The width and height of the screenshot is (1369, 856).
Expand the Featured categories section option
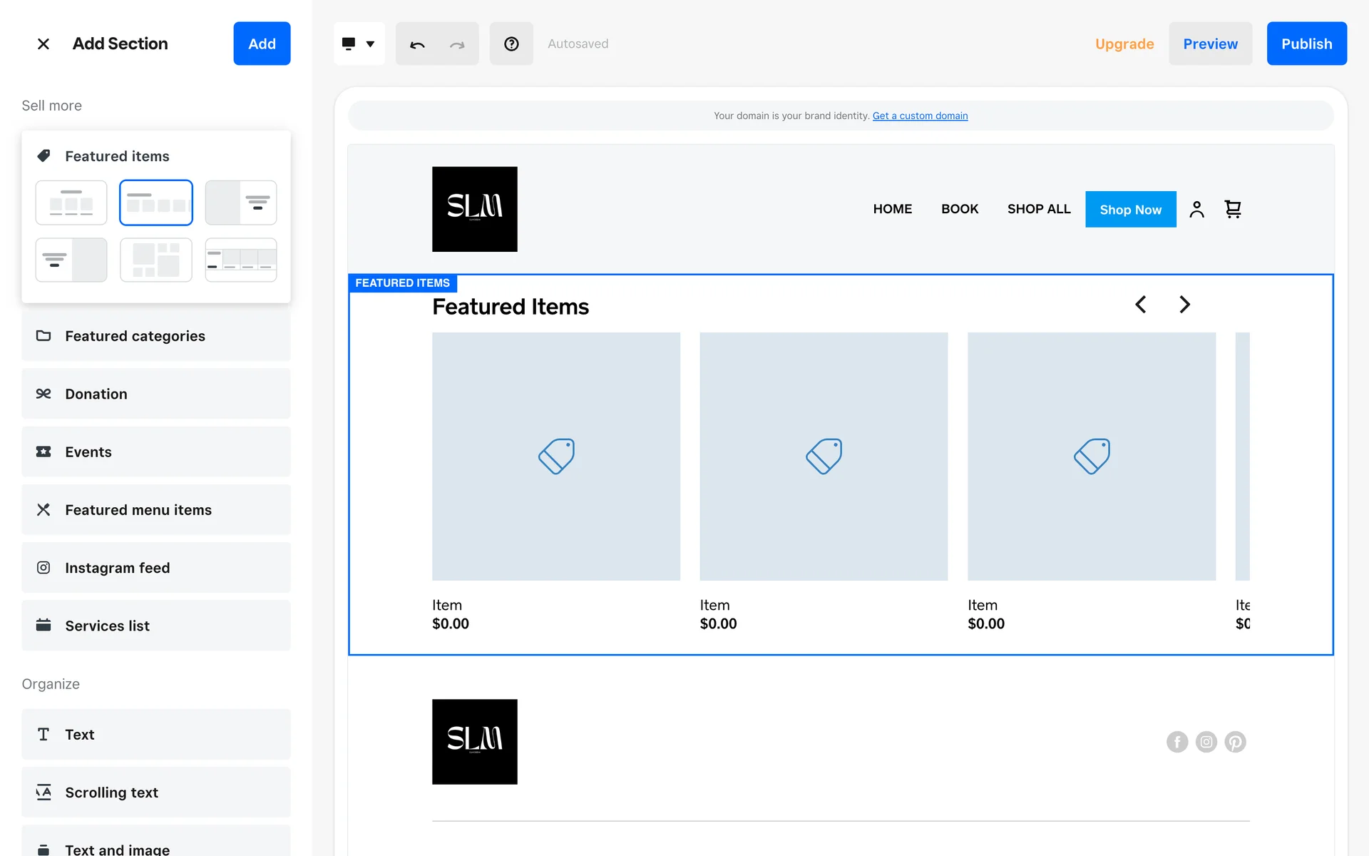tap(156, 336)
